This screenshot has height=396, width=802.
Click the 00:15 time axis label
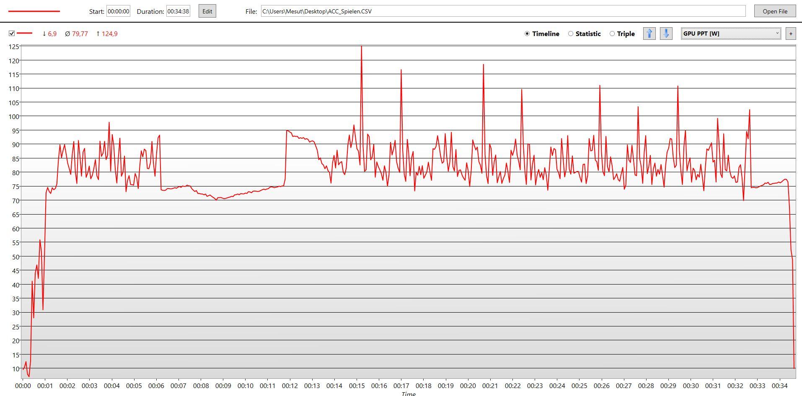pos(357,386)
